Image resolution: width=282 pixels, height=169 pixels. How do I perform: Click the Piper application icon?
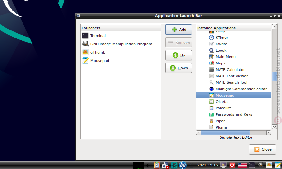[211, 121]
